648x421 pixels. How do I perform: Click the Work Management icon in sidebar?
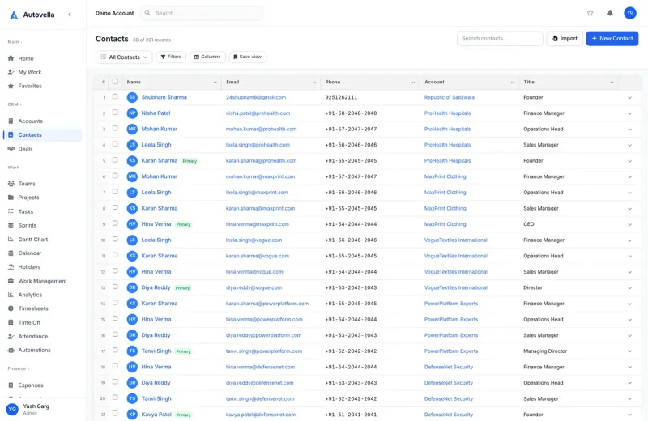[x=11, y=281]
